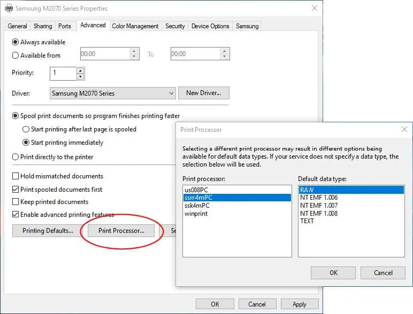Enable Keep printed documents

50,202
